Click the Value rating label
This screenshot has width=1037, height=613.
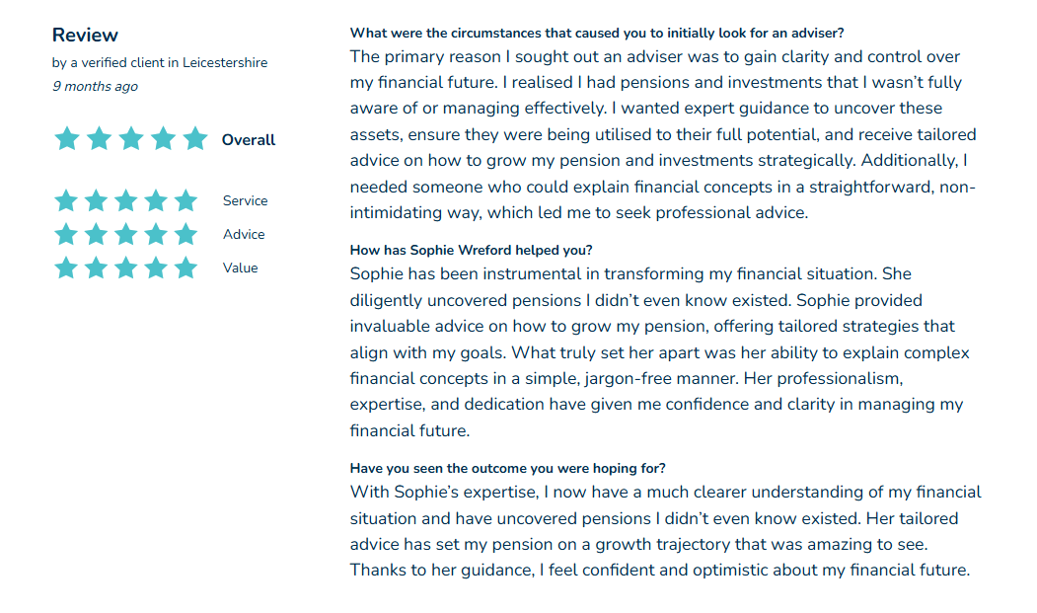[240, 268]
